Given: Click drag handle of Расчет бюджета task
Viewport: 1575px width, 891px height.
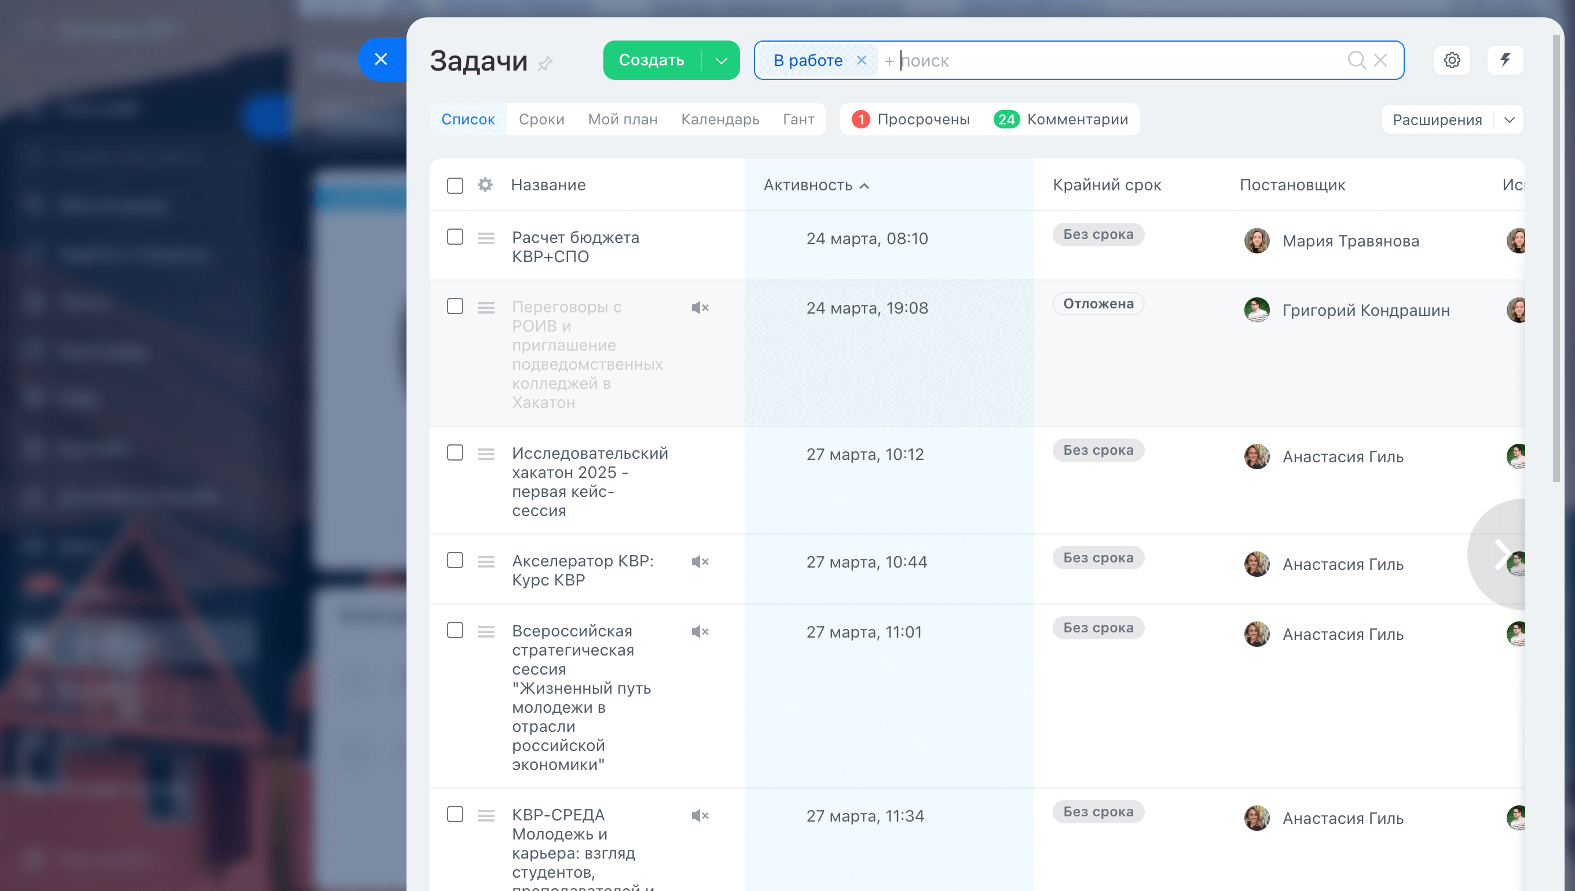Looking at the screenshot, I should 486,238.
